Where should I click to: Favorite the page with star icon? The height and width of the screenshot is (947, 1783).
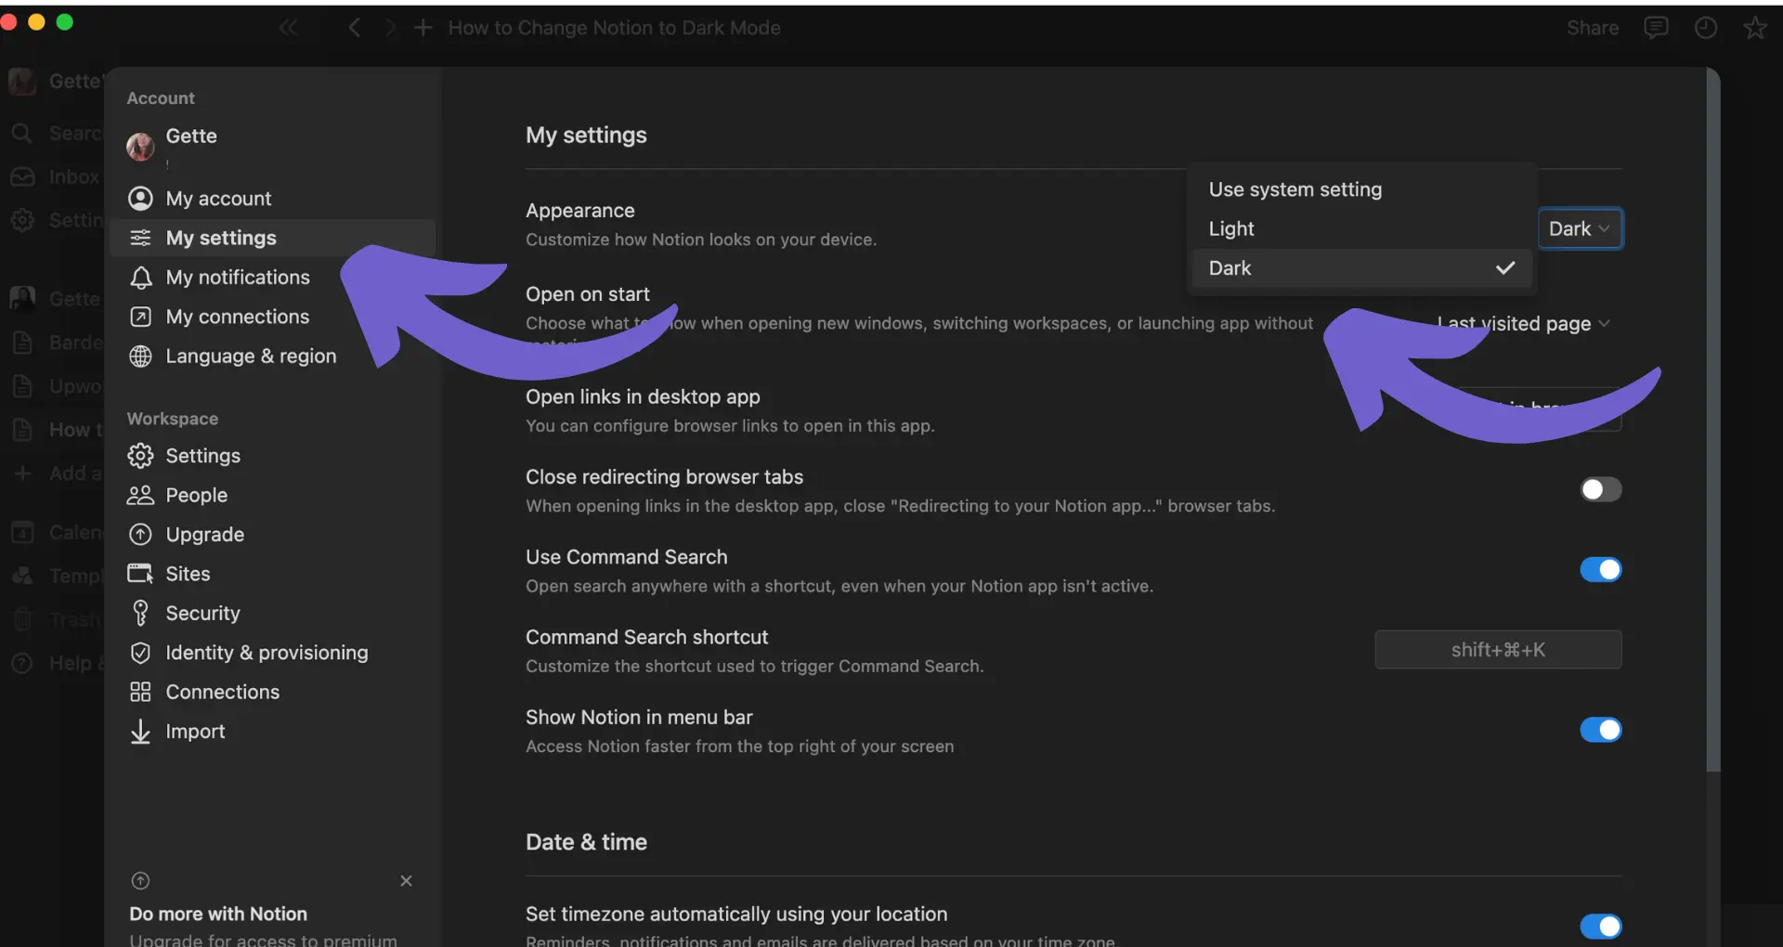click(1755, 28)
